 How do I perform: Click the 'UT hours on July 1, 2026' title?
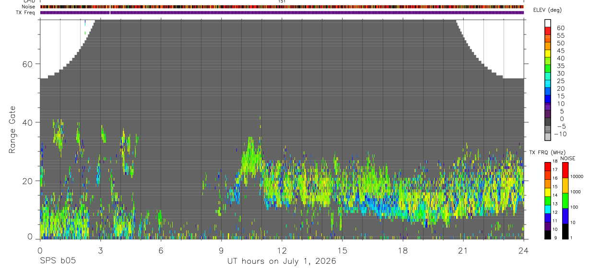pyautogui.click(x=282, y=261)
